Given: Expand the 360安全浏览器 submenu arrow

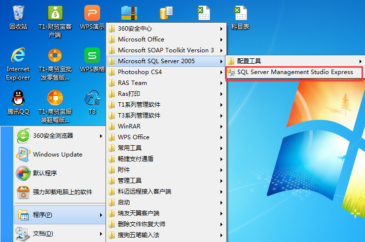Looking at the screenshot, I should (x=101, y=136).
